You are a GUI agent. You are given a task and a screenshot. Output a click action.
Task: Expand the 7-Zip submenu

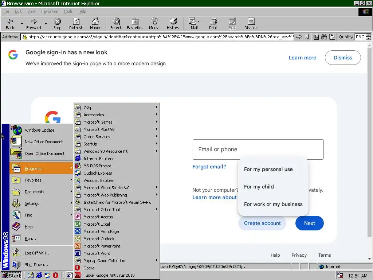tap(117, 108)
